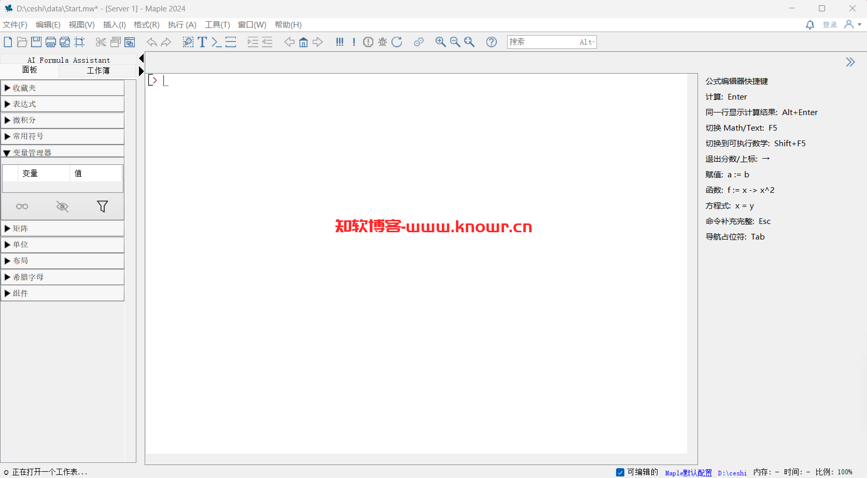Insert text with the T icon
867x478 pixels.
tap(202, 42)
